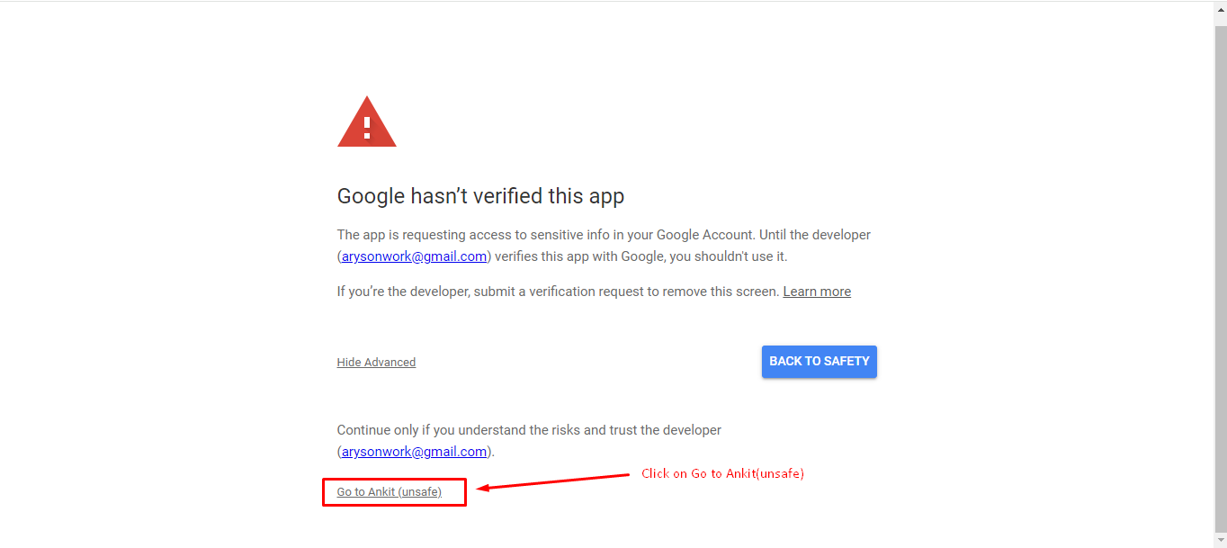Click the red warning triangle icon

(366, 123)
